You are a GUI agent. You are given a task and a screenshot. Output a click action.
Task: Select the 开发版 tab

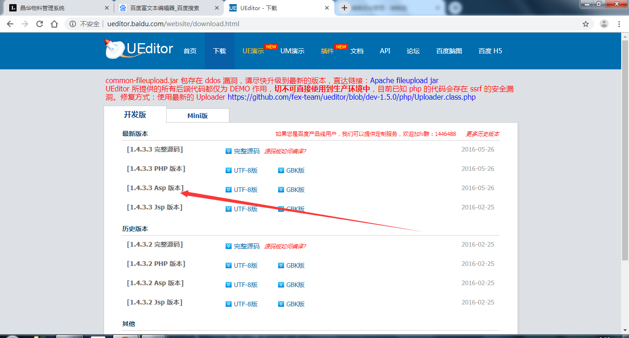[x=135, y=115]
